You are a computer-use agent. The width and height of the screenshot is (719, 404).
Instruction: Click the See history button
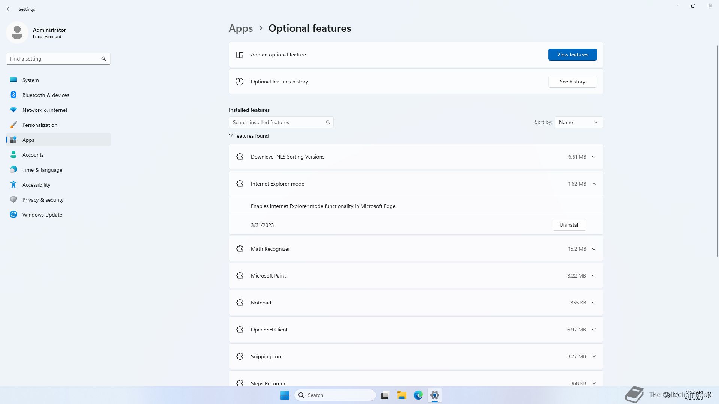572,82
